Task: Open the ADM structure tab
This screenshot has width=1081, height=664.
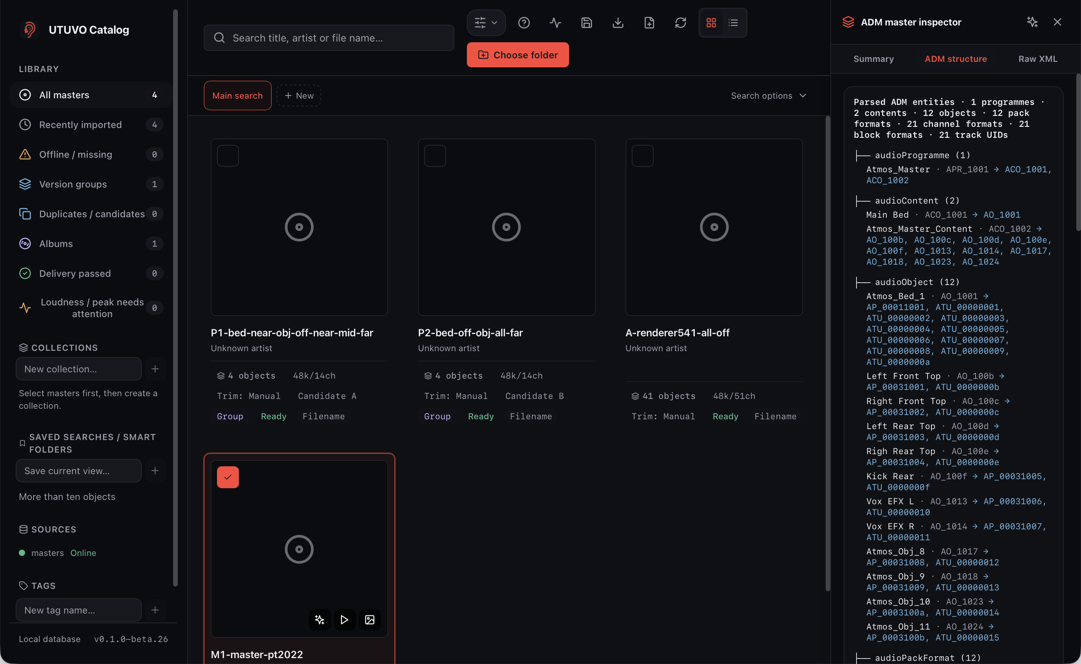Action: (x=955, y=59)
